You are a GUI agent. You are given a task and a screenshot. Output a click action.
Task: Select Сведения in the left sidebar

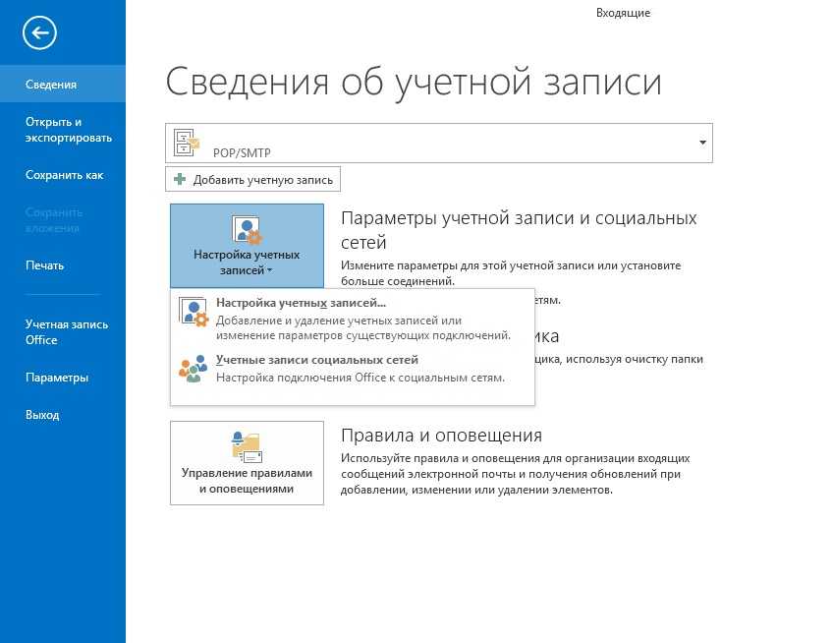[x=51, y=85]
